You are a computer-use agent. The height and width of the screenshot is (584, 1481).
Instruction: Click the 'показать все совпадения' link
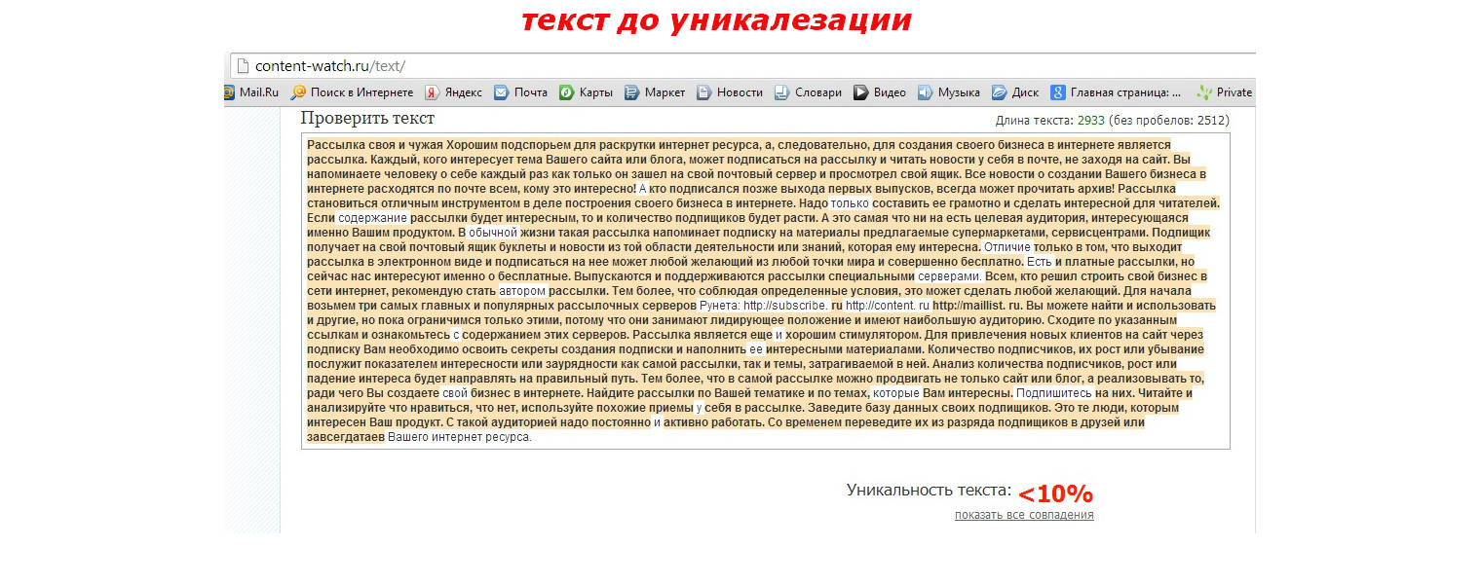click(x=1024, y=515)
